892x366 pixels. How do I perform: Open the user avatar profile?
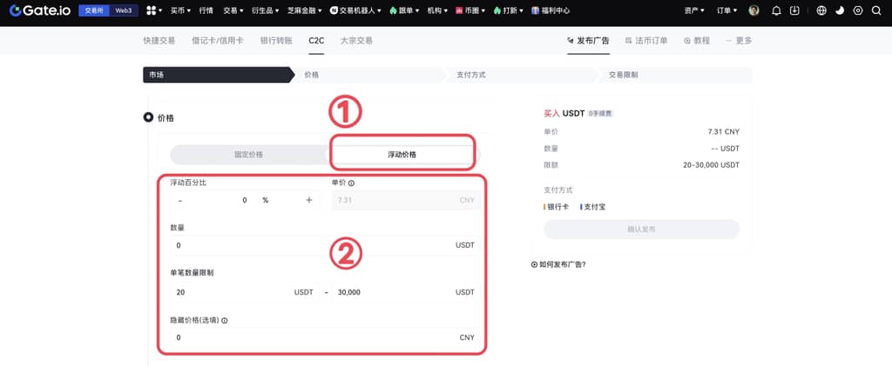coord(754,10)
